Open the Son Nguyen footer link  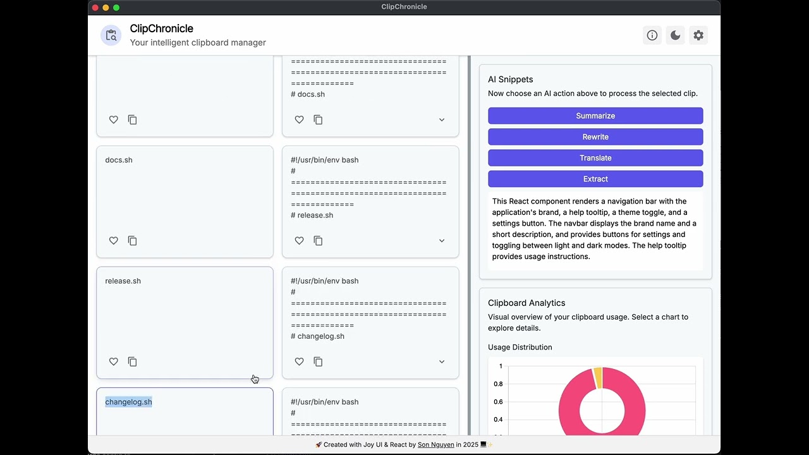click(x=435, y=445)
